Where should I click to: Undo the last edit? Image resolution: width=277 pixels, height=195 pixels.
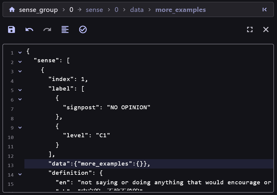pos(29,29)
